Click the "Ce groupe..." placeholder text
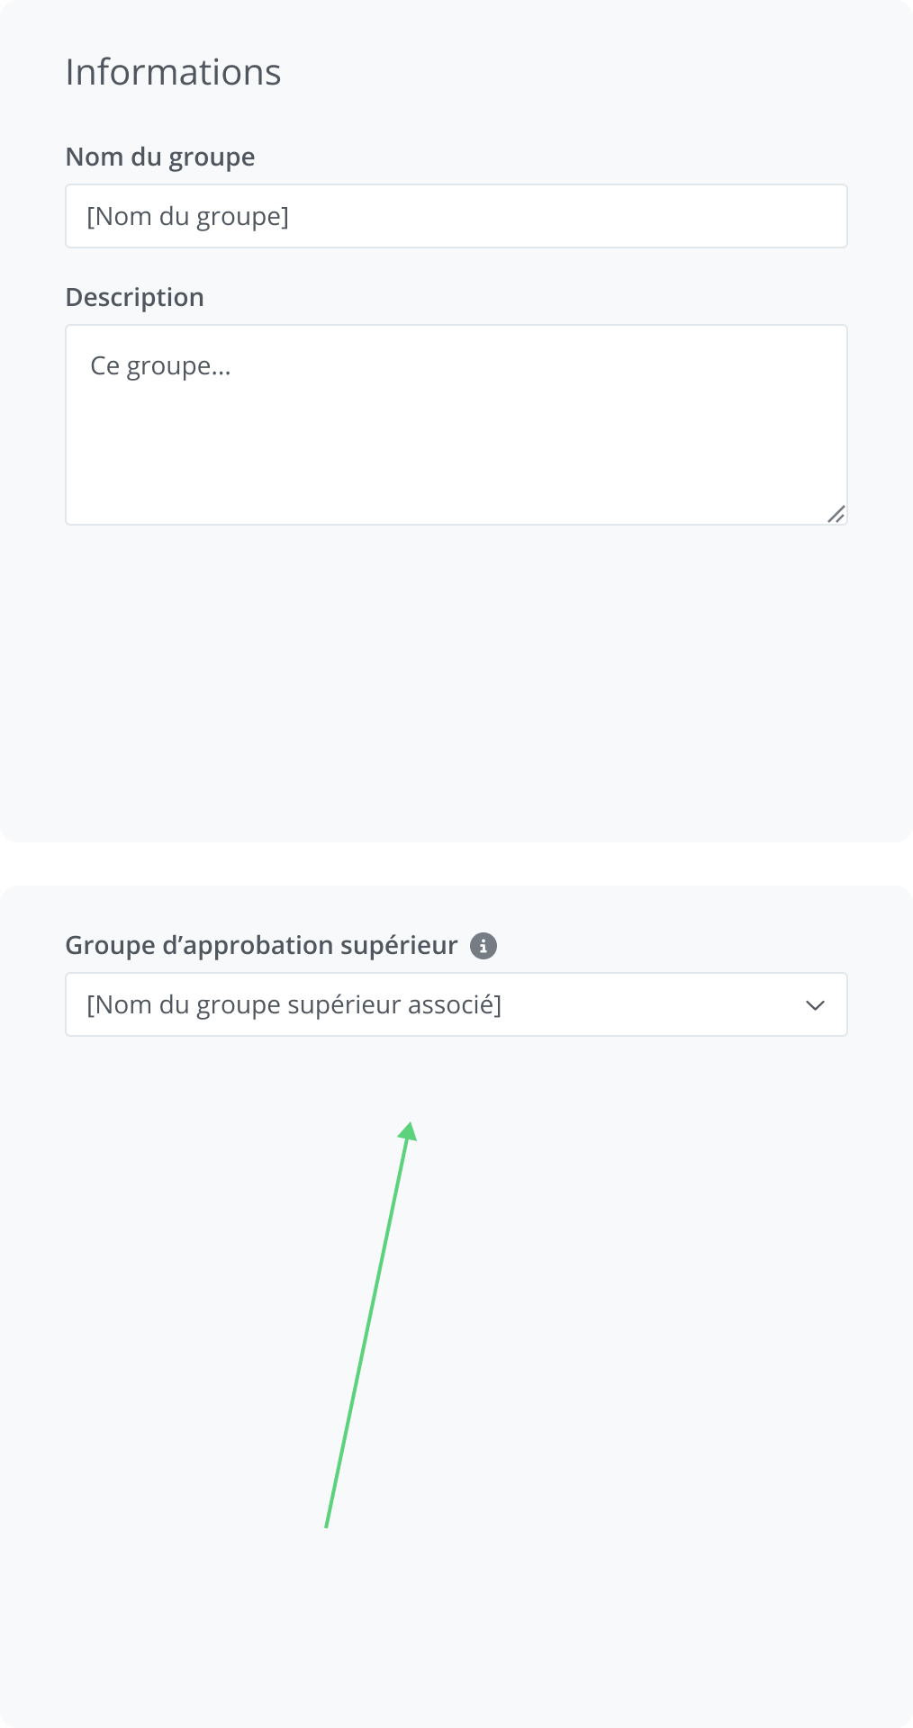The image size is (913, 1728). [160, 366]
